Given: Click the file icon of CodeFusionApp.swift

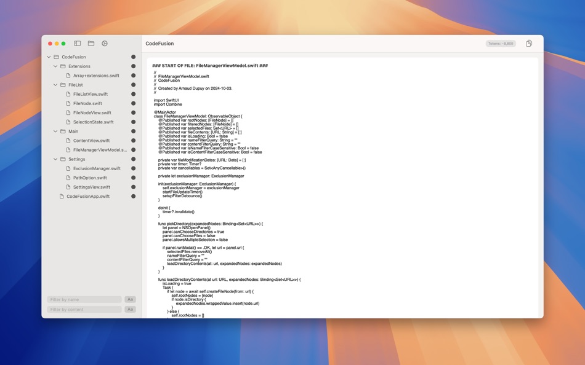Looking at the screenshot, I should [62, 197].
